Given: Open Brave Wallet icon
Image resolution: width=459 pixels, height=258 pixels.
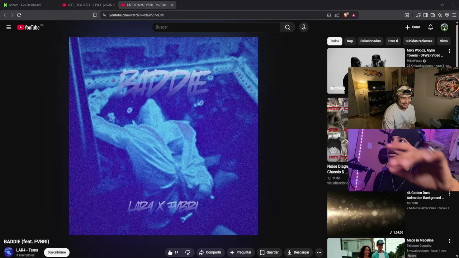Looking at the screenshot, I should point(432,15).
